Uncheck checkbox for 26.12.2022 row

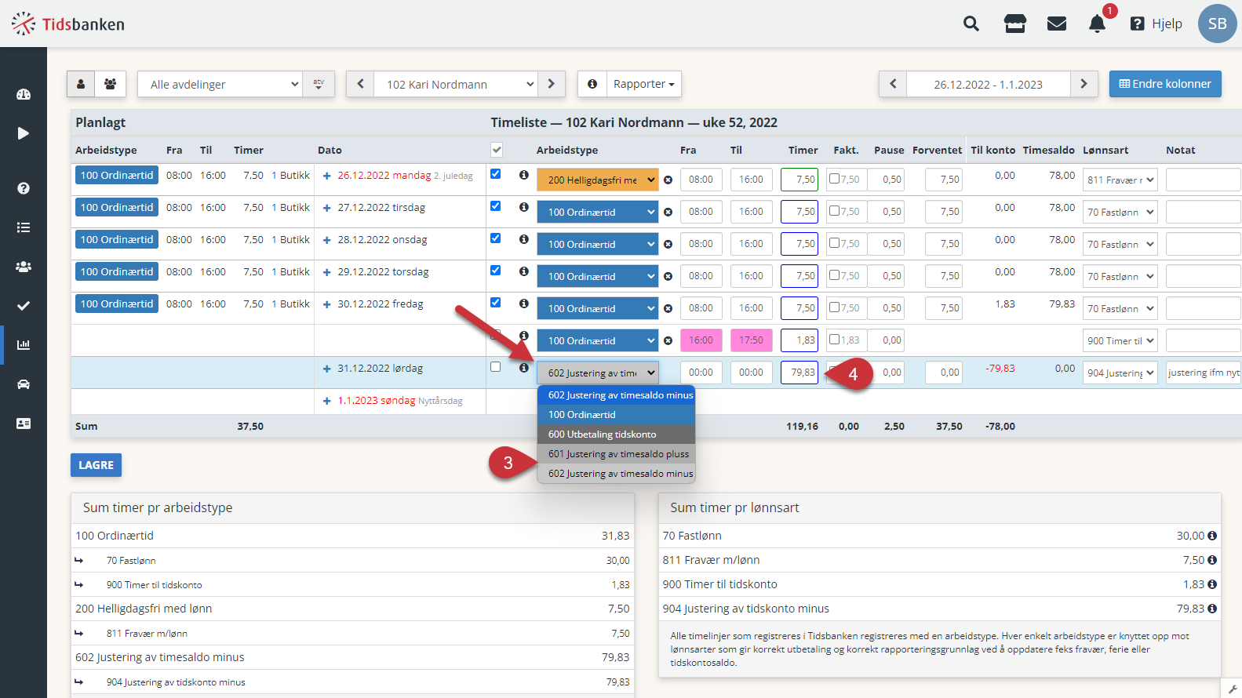pos(495,174)
